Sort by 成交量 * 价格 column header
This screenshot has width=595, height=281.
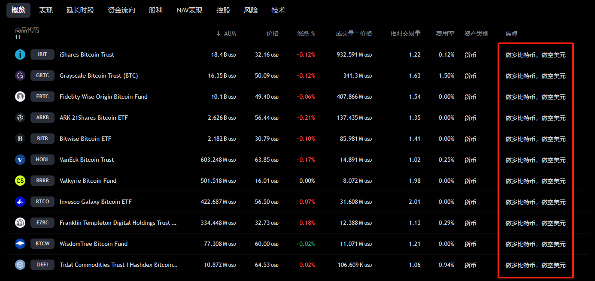pos(354,33)
